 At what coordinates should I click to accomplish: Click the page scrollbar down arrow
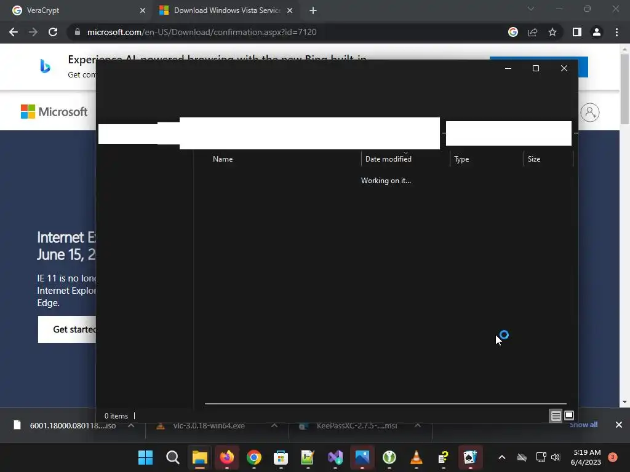coord(624,402)
